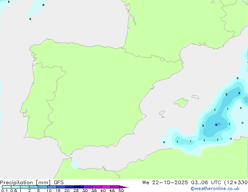This screenshot has width=248, height=192.
Task: Pick the 35–40 mm legend swatch
Action: click(97, 187)
